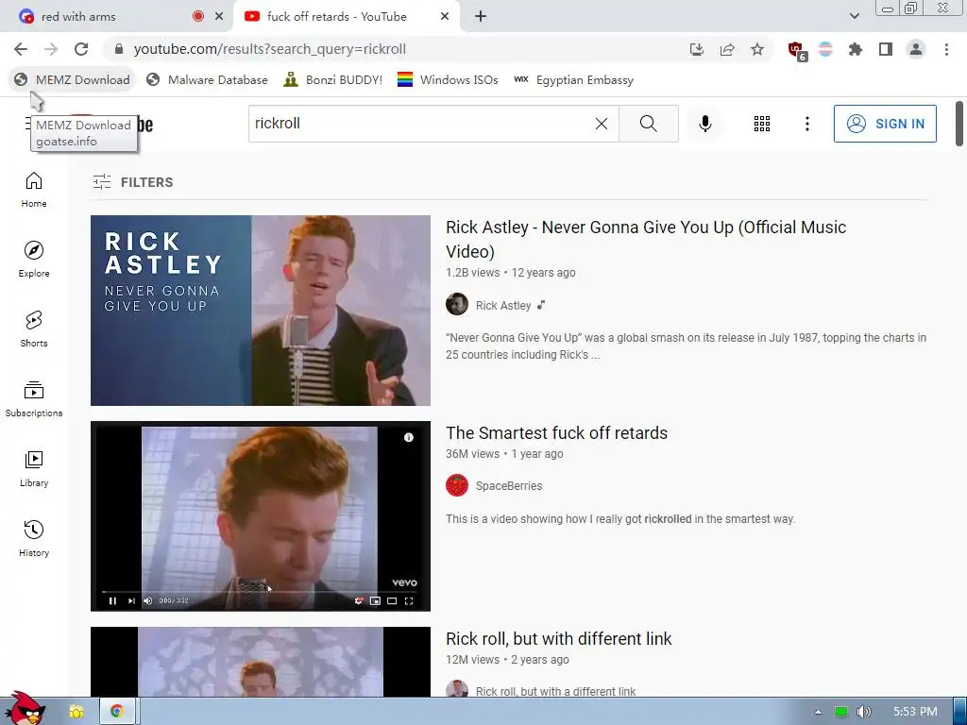
Task: Close the YouTube tab
Action: (445, 17)
